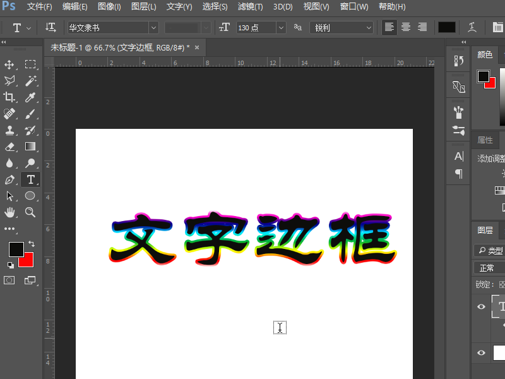The width and height of the screenshot is (505, 379).
Task: Select the Move tool
Action: (10, 64)
